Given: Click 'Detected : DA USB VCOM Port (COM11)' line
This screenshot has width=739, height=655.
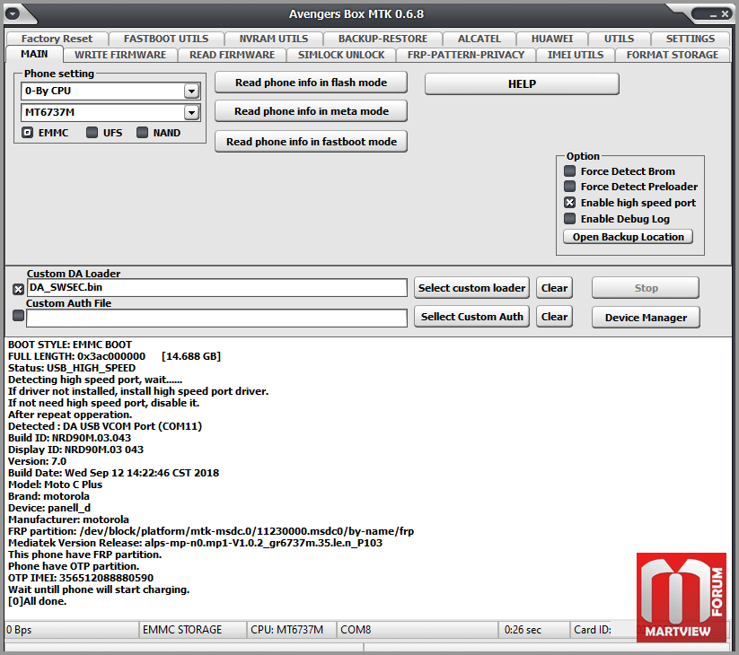Looking at the screenshot, I should (105, 426).
